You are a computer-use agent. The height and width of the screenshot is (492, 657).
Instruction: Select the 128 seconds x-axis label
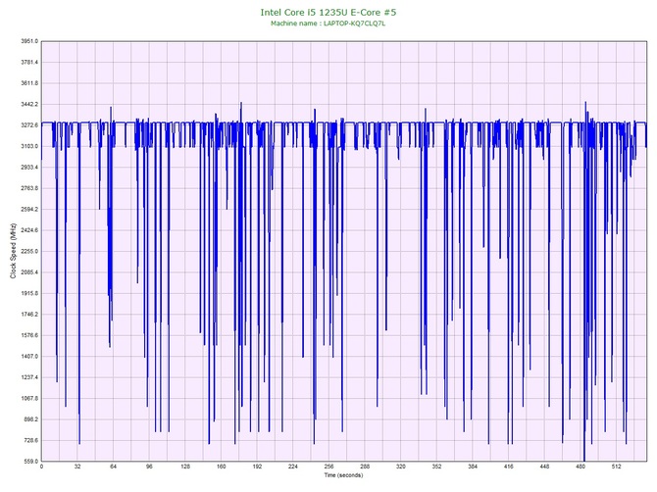pyautogui.click(x=185, y=467)
